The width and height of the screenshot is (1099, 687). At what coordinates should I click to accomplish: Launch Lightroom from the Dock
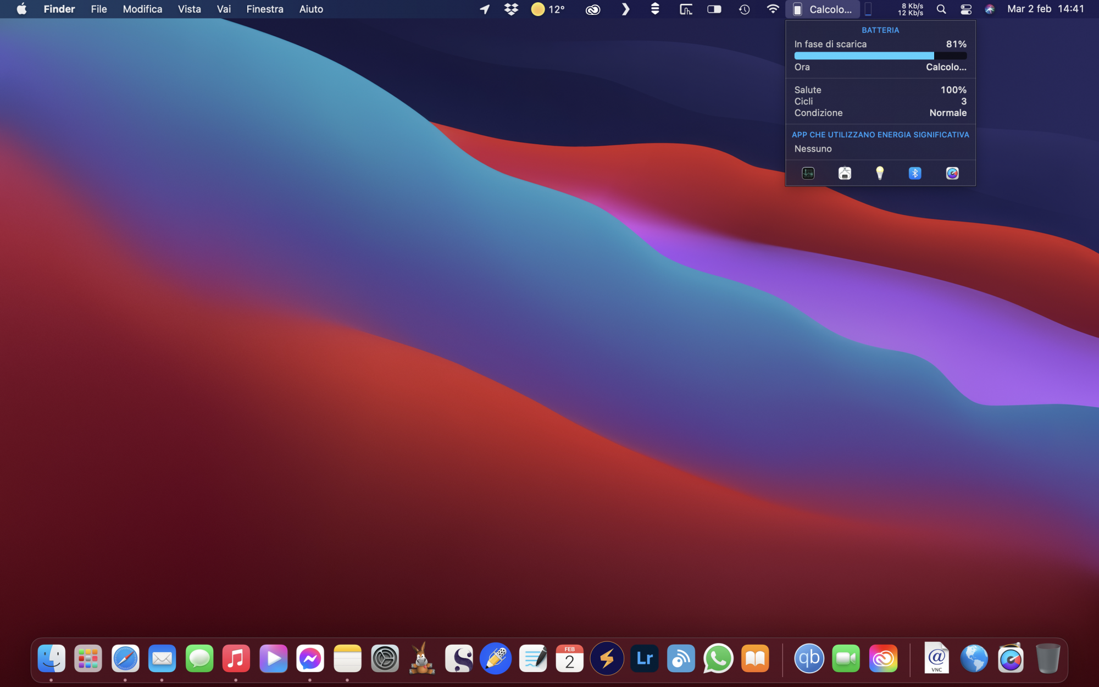[644, 658]
